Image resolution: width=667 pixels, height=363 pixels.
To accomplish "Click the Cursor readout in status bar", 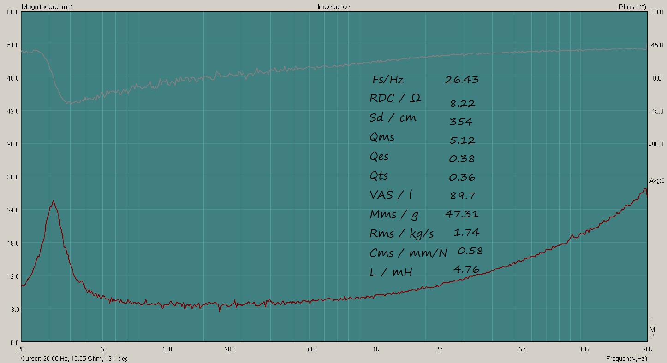I will pos(75,358).
